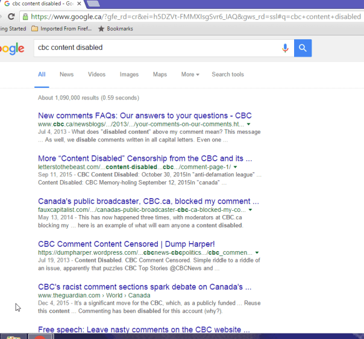Activate voice search microphone icon
Screen dimensions: 364x339
point(285,48)
